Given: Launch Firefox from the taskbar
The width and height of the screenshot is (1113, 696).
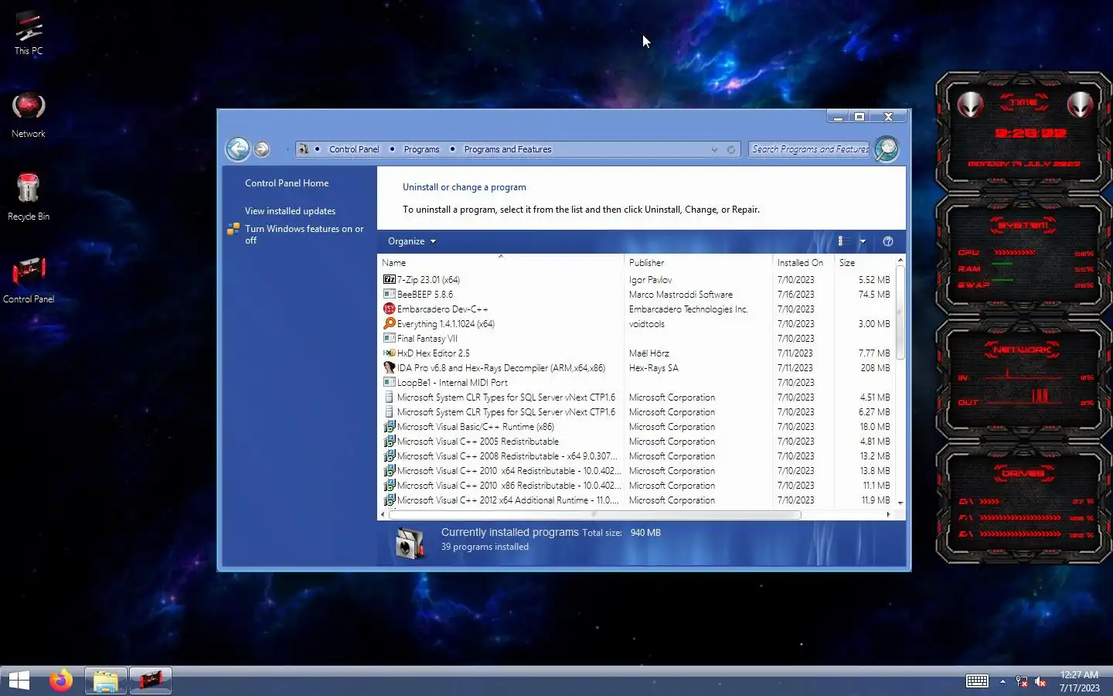Looking at the screenshot, I should pos(61,681).
